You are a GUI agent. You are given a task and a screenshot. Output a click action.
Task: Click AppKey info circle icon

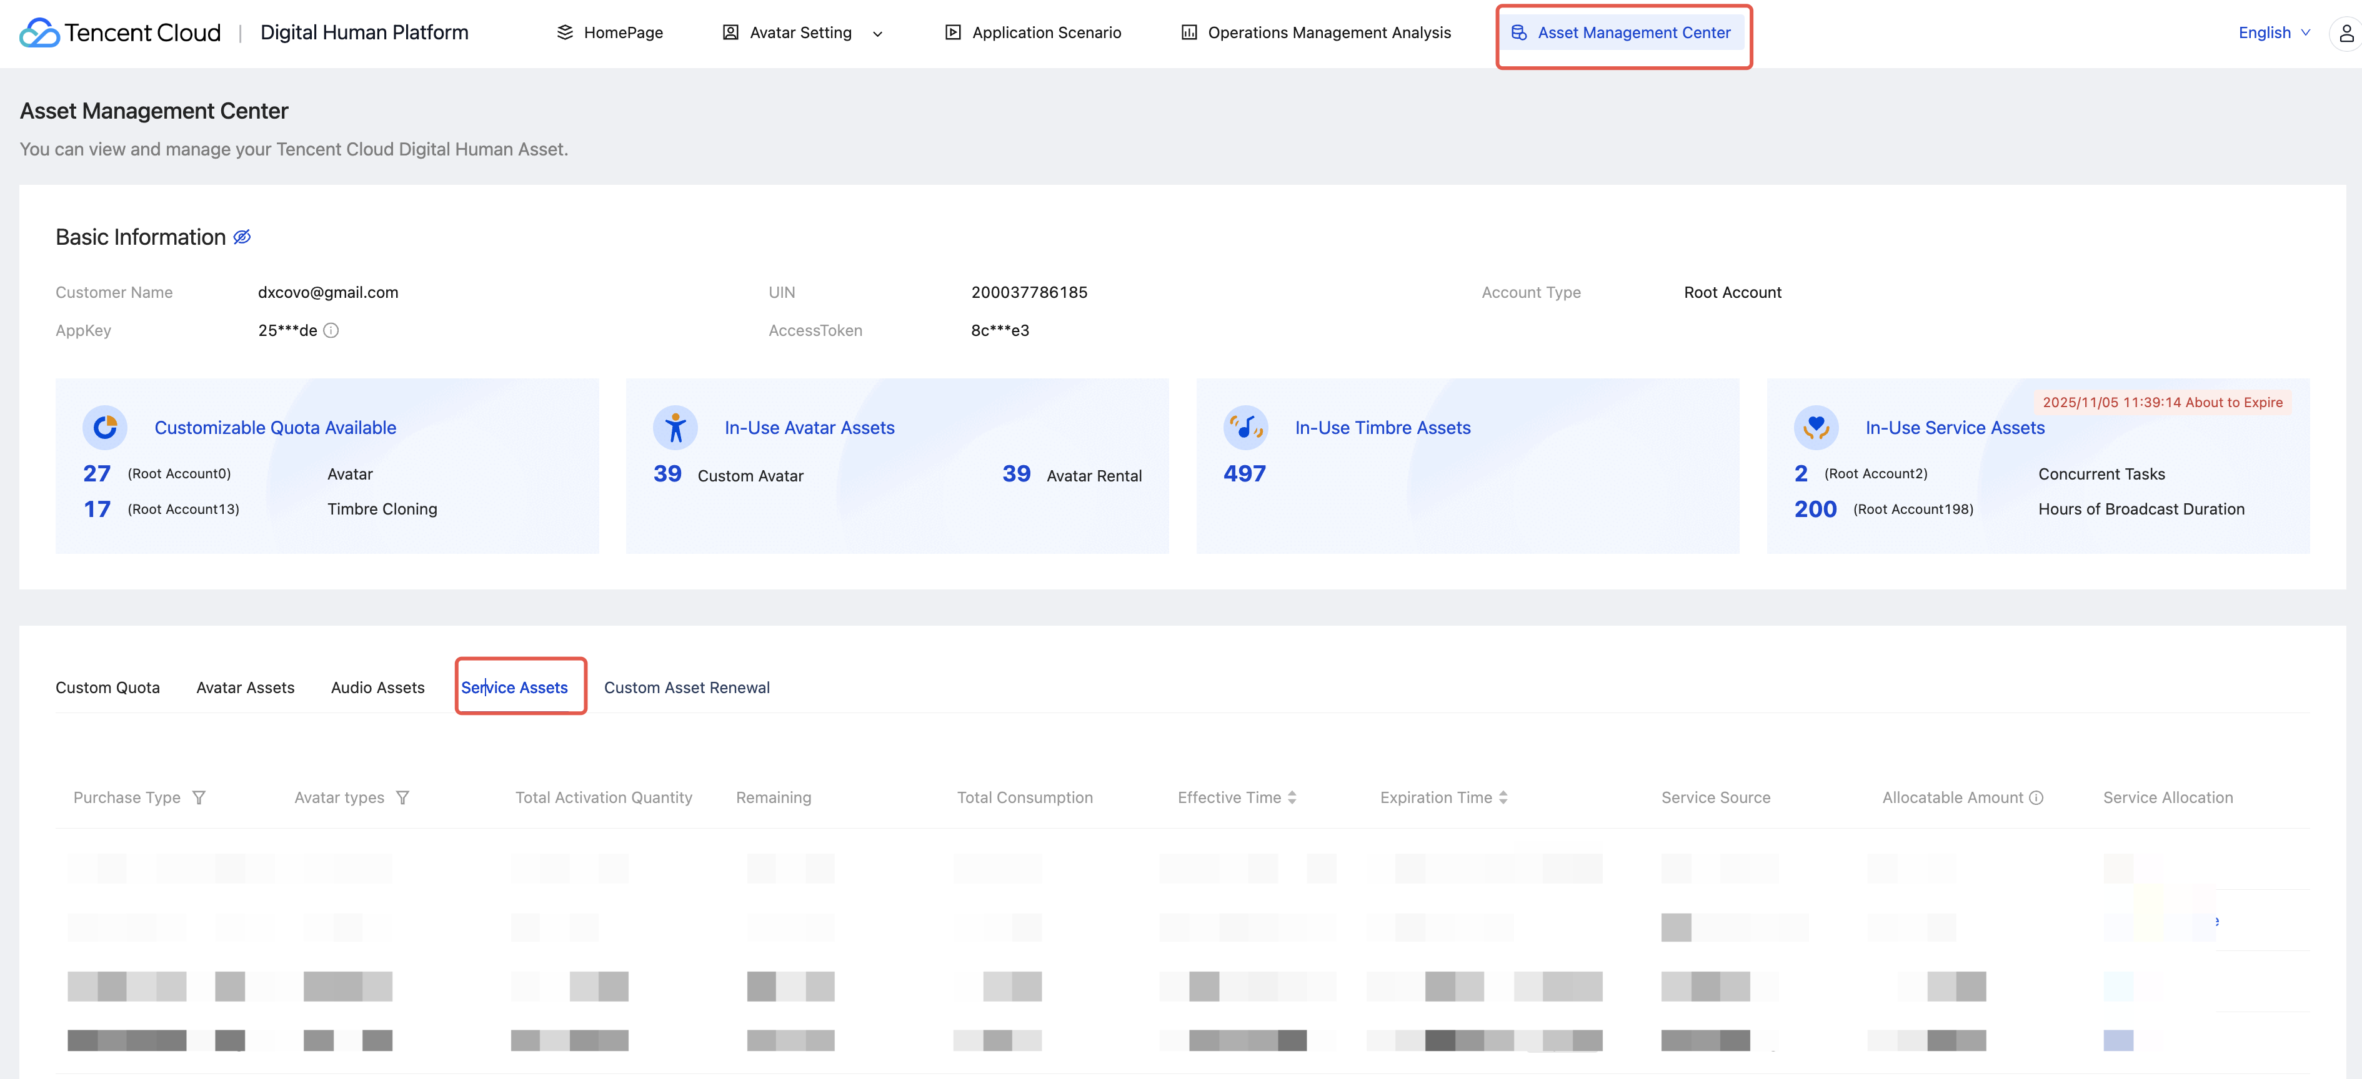coord(331,331)
